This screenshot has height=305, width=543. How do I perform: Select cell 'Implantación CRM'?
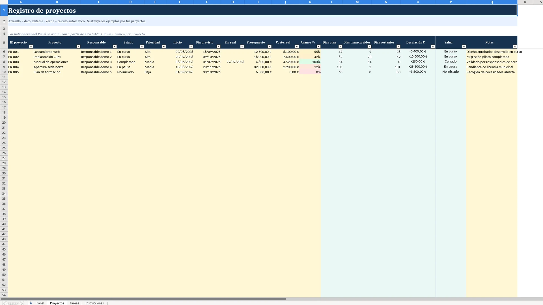click(x=57, y=57)
